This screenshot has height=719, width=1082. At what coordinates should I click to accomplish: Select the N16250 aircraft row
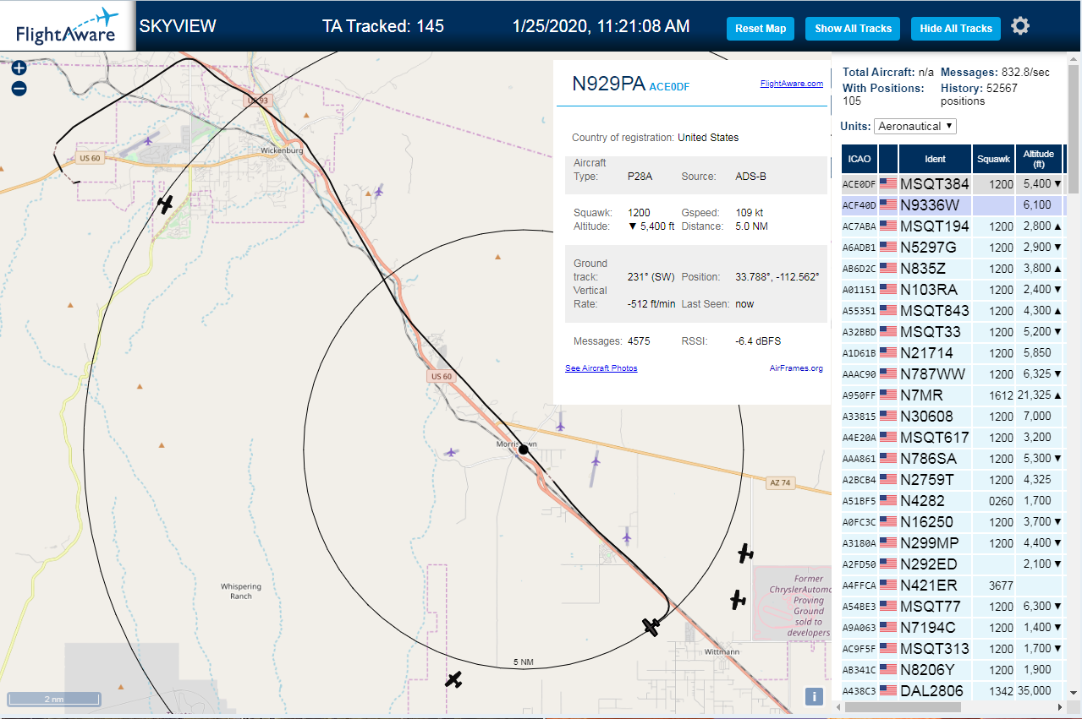pos(952,521)
